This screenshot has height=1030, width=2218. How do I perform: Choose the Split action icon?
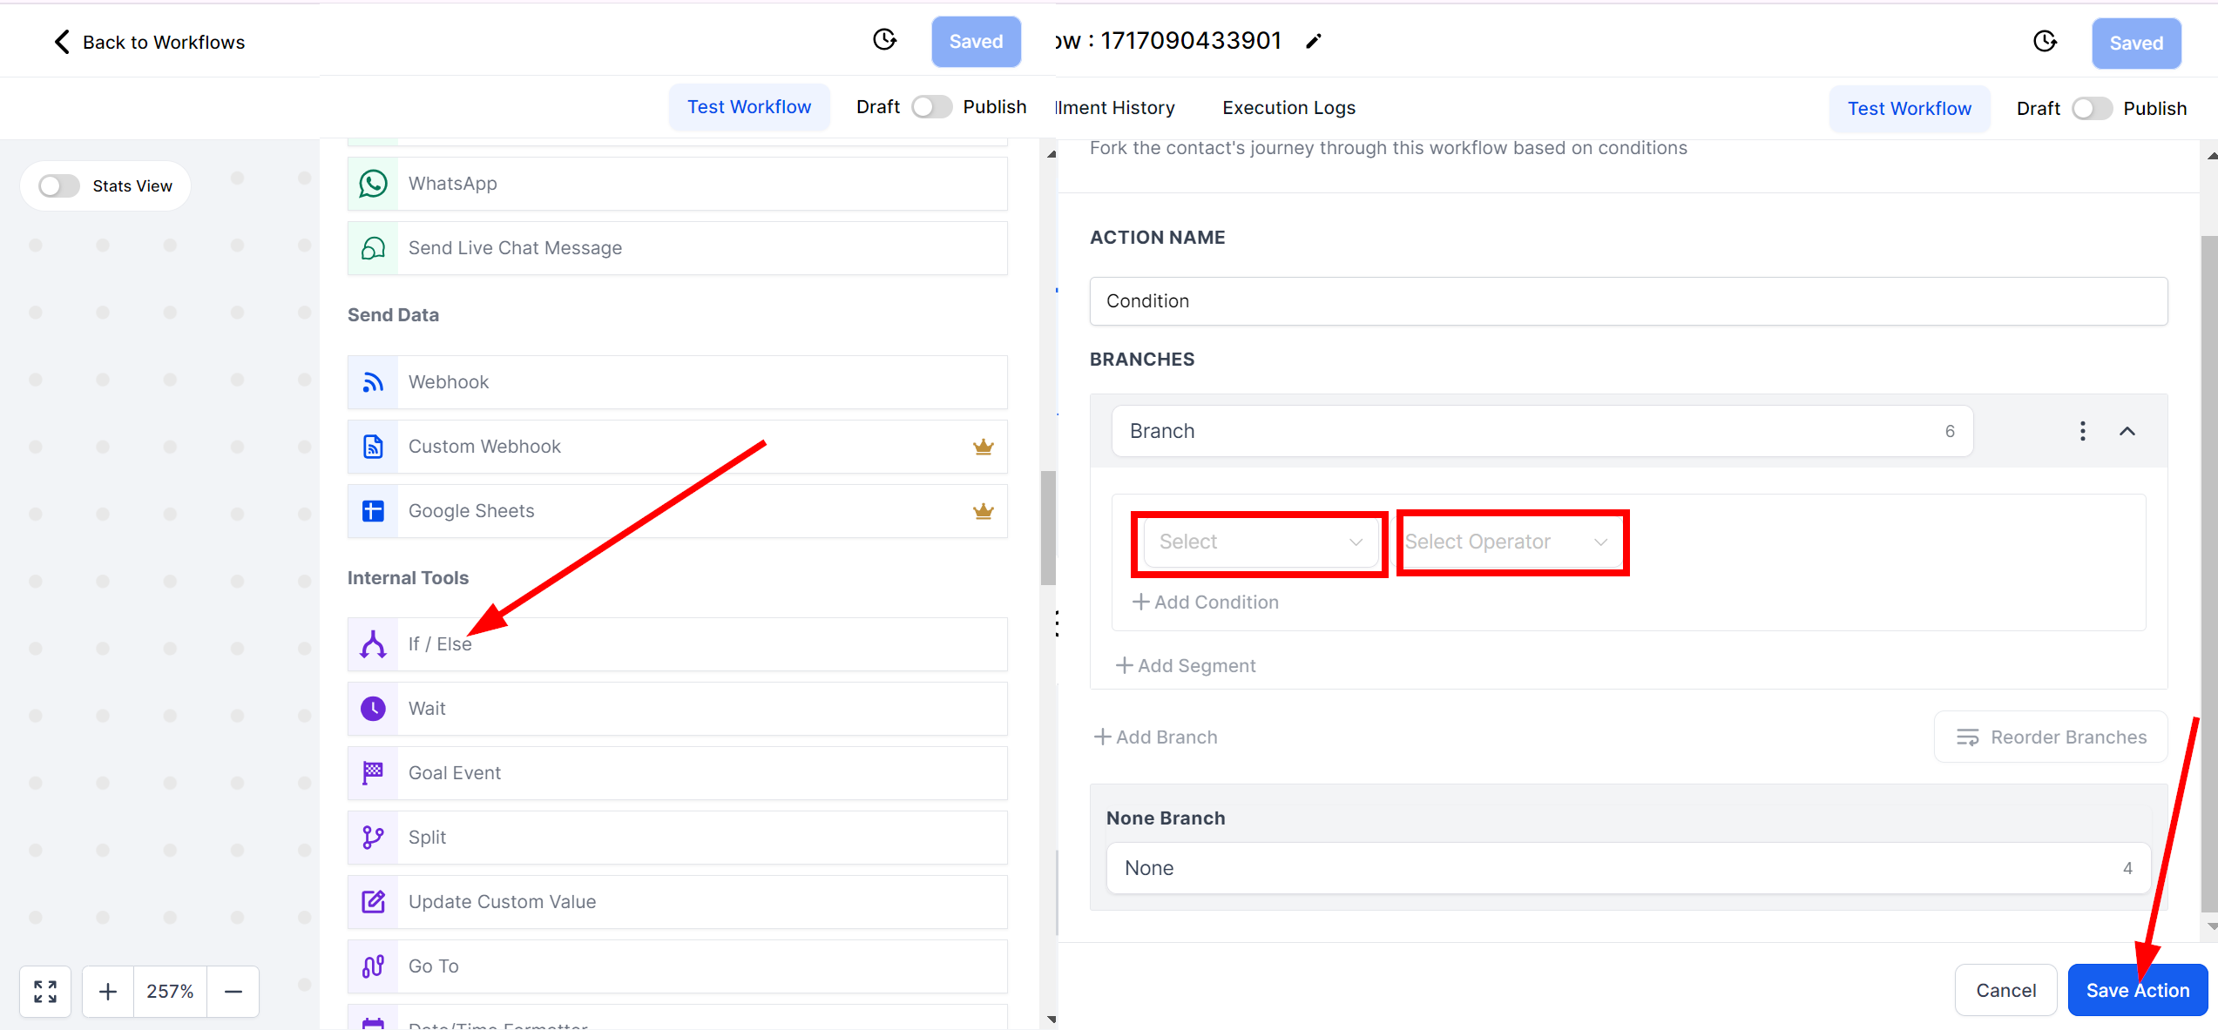(x=373, y=838)
